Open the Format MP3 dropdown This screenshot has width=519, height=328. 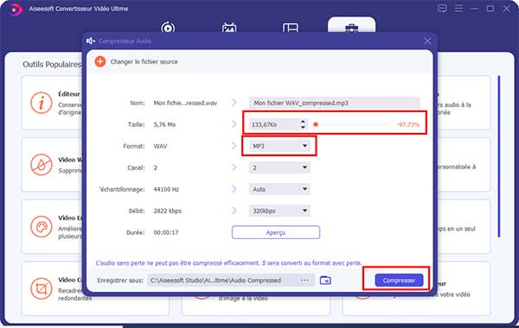click(x=279, y=146)
